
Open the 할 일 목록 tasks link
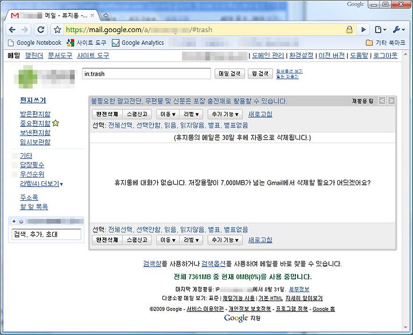point(34,207)
